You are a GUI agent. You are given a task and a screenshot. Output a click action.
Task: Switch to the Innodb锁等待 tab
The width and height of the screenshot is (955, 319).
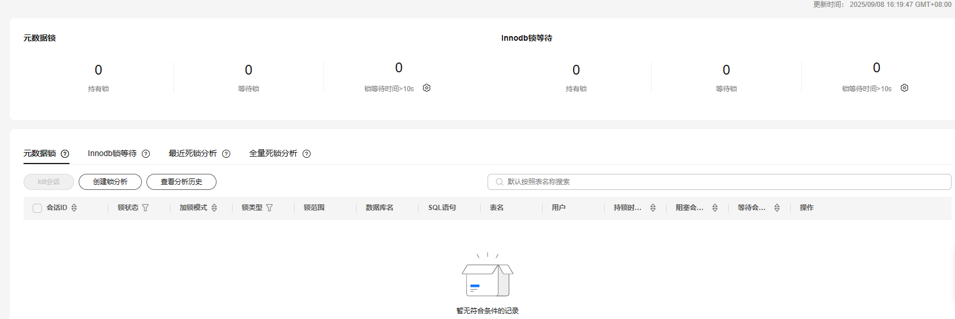coord(112,153)
